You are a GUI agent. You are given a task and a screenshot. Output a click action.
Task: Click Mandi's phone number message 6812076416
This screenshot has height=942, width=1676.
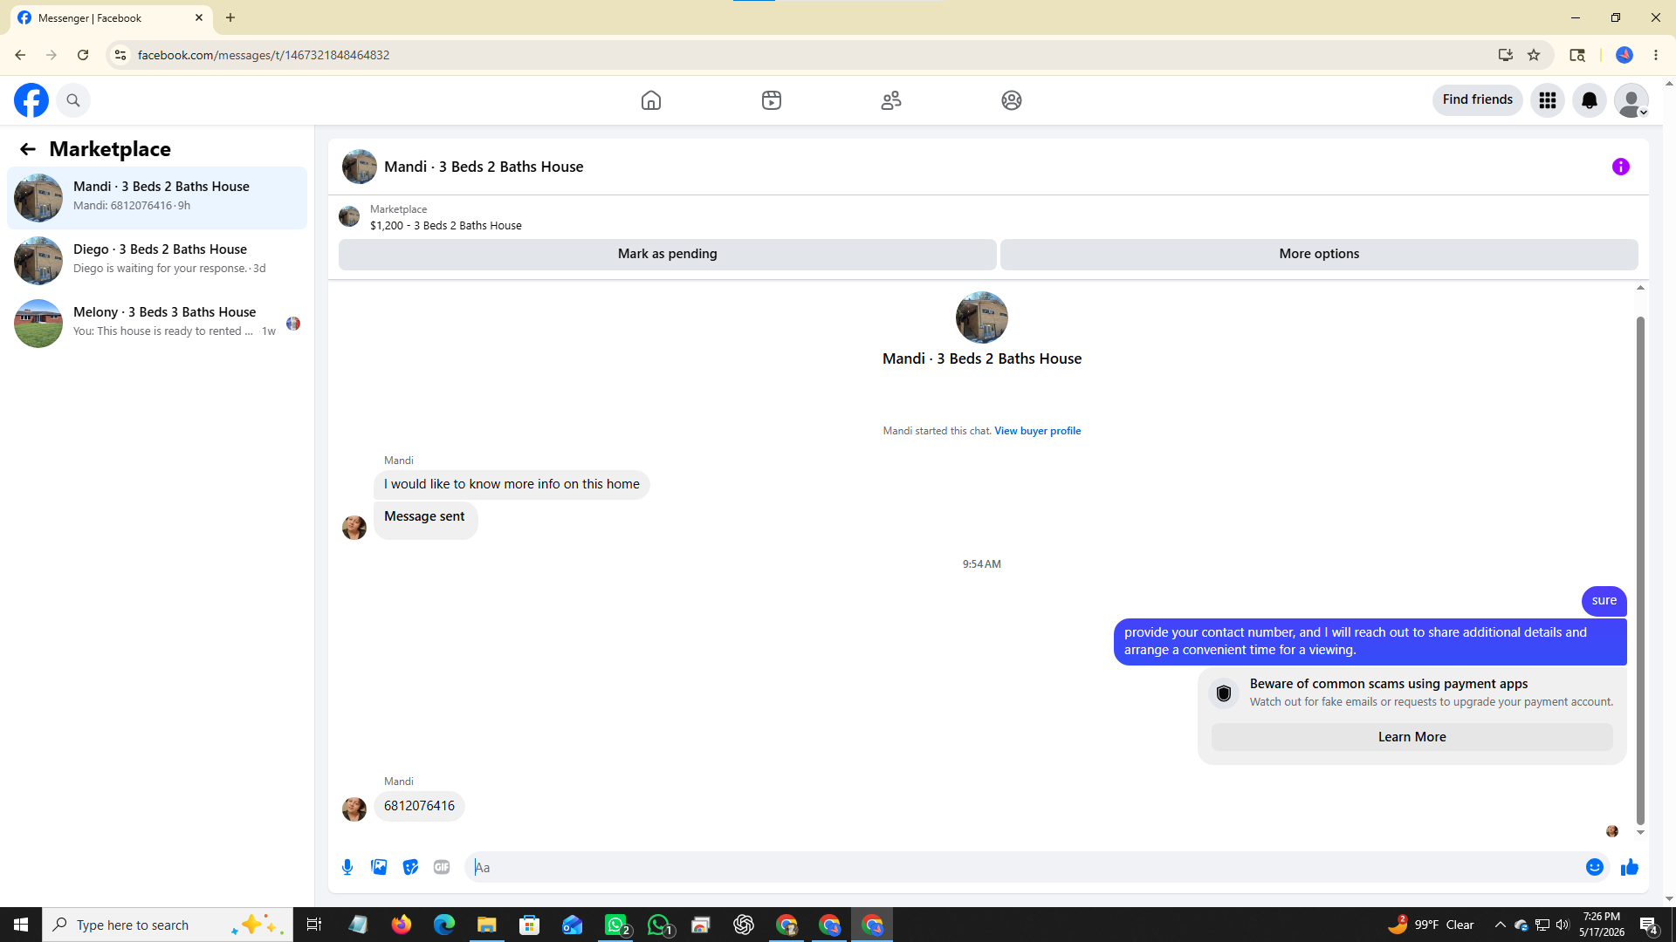pos(419,806)
